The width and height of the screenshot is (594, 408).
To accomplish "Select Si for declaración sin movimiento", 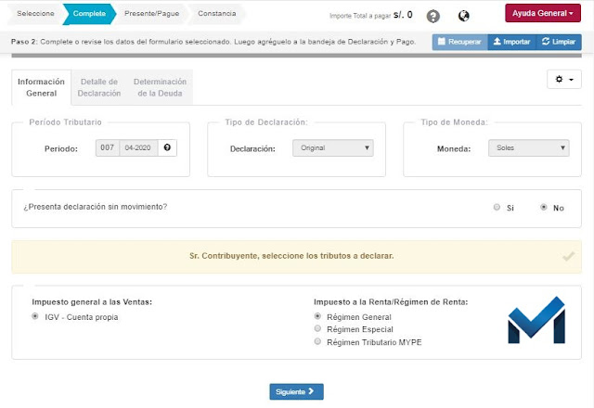I will (497, 207).
